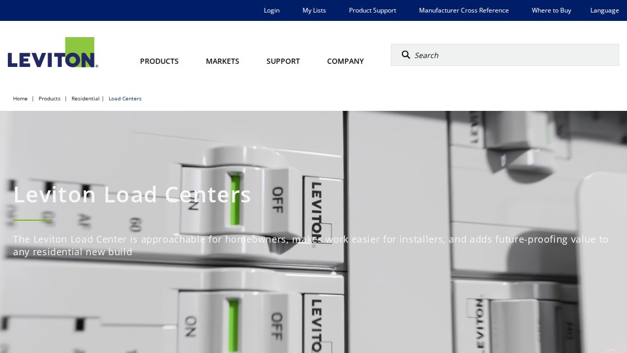
Task: Click the Leviton logo
Action: click(x=53, y=52)
